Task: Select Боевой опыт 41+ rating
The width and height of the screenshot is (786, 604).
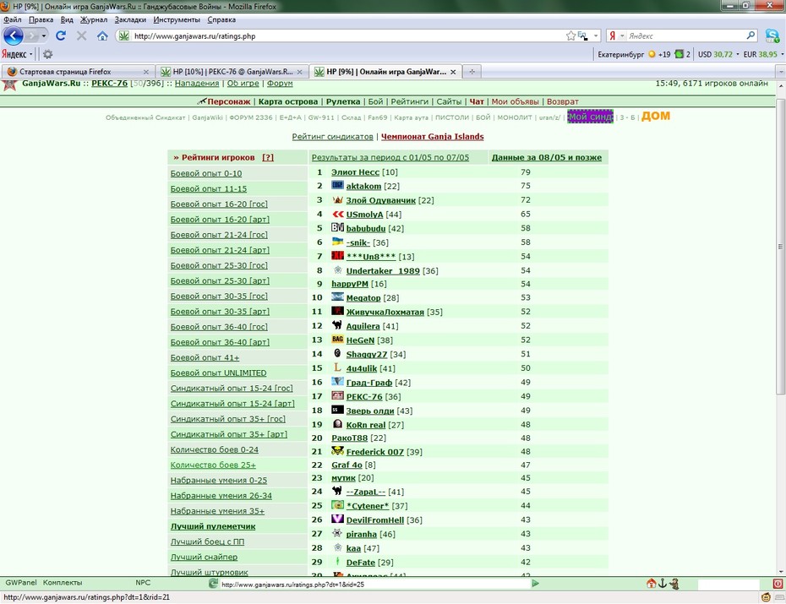Action: (x=205, y=357)
